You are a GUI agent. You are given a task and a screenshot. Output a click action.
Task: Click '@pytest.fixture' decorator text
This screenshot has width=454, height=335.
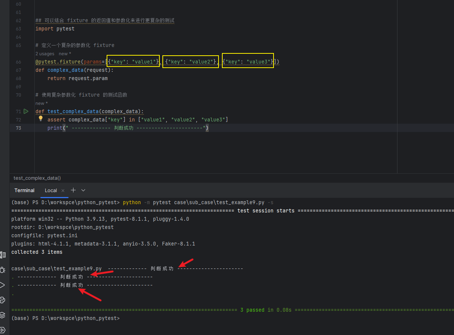point(58,62)
